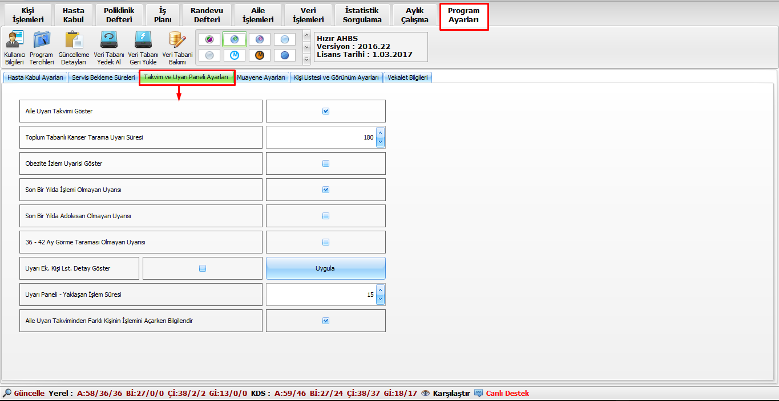Image resolution: width=779 pixels, height=401 pixels.
Task: Increase Kanser Tarama Uyarı Süresi value
Action: tap(381, 133)
